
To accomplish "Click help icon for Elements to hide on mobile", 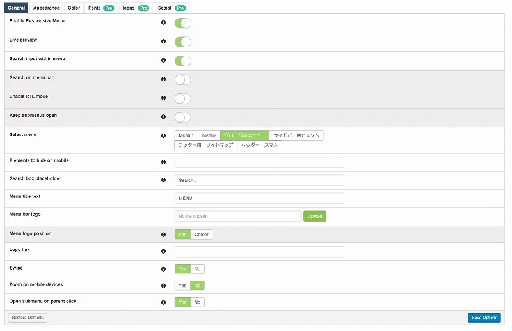I will 163,162.
